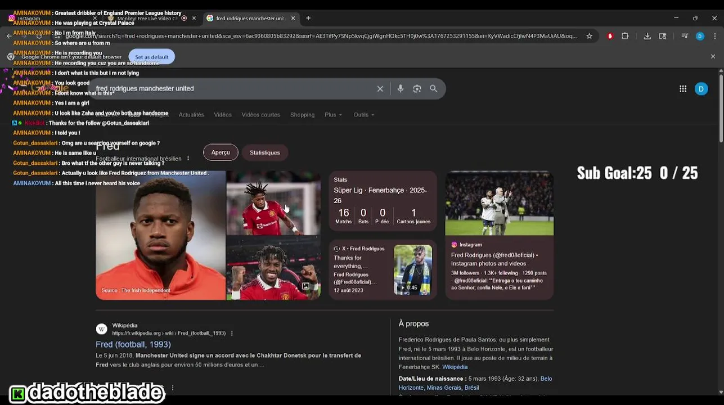Click the À propos heading
This screenshot has width=724, height=405.
413,323
